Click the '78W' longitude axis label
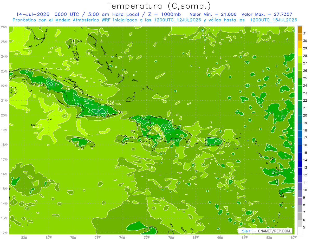This screenshot has width=312, height=241. pos(73,237)
